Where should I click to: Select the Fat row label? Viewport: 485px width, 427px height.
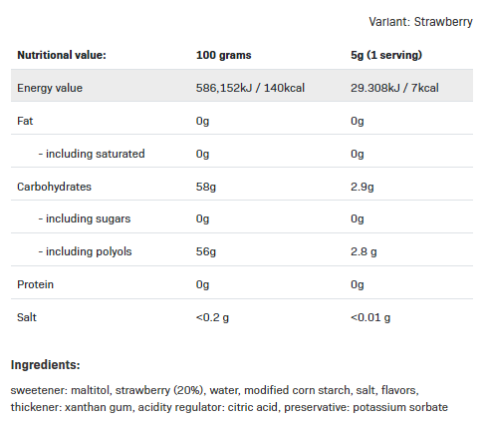[x=25, y=121]
